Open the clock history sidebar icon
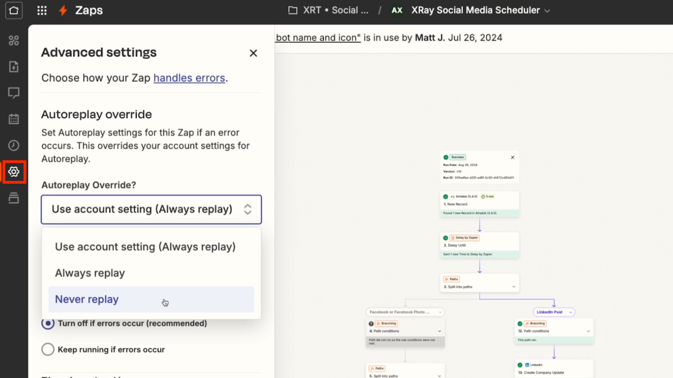The width and height of the screenshot is (673, 378). click(x=13, y=145)
